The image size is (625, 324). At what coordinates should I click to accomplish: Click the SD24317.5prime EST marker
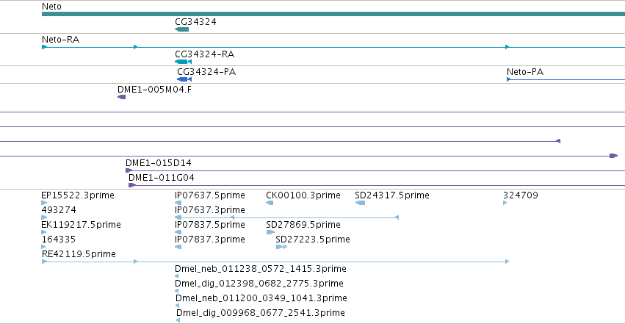pos(360,203)
